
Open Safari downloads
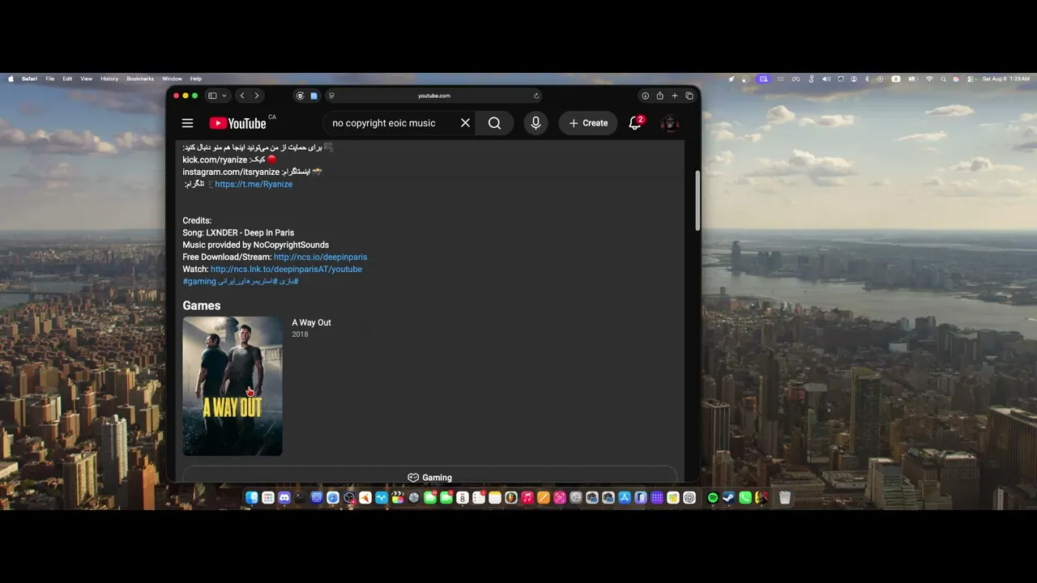pyautogui.click(x=645, y=96)
